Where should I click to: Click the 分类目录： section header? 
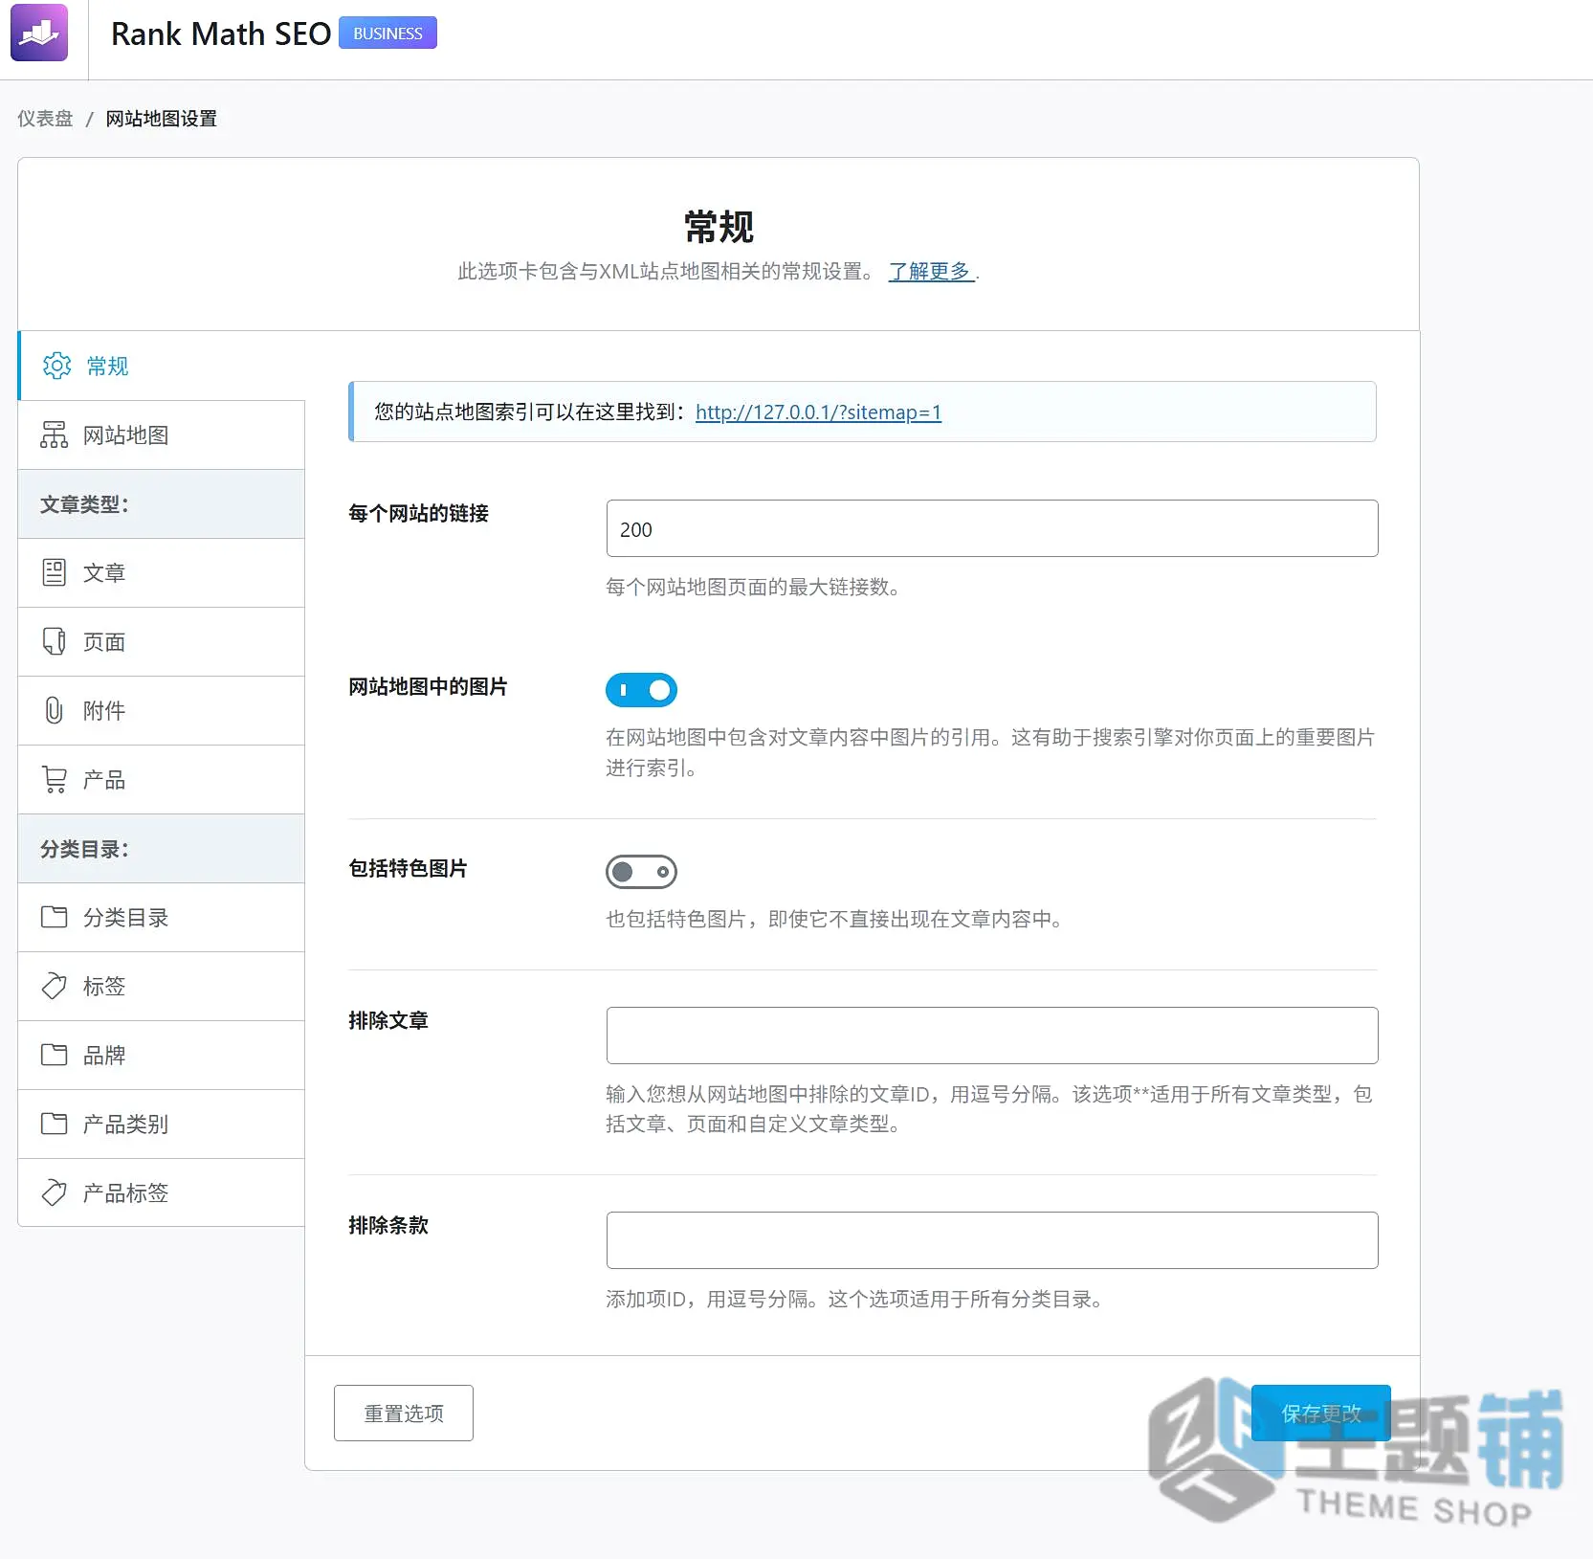tap(162, 848)
